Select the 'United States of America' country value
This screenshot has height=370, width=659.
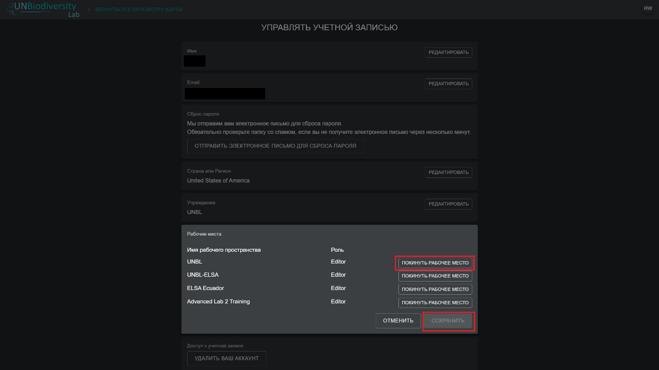(218, 181)
